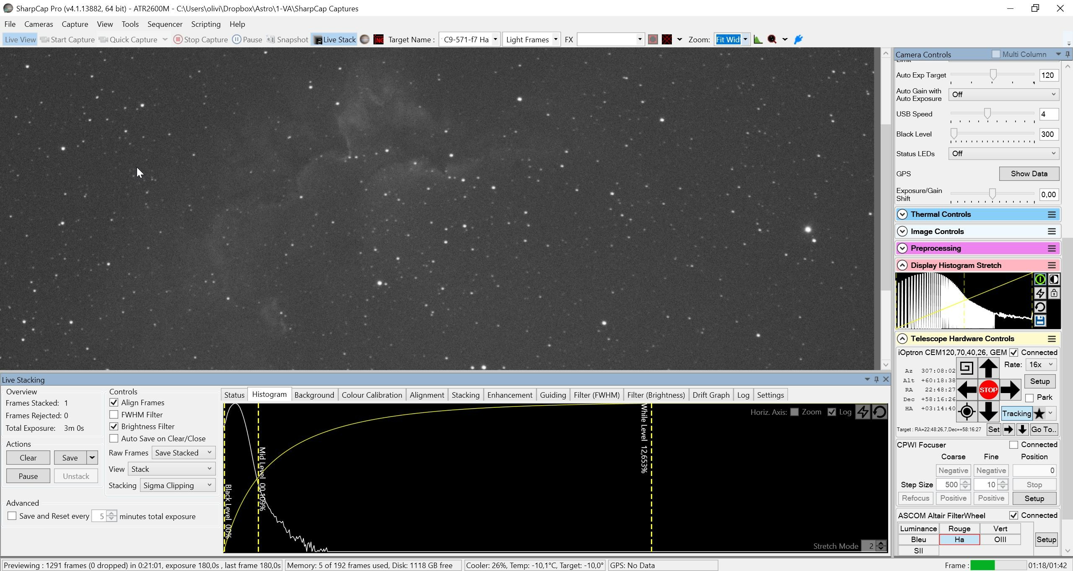Viewport: 1073px width, 571px height.
Task: Tick the Park telescope checkbox
Action: (1029, 398)
